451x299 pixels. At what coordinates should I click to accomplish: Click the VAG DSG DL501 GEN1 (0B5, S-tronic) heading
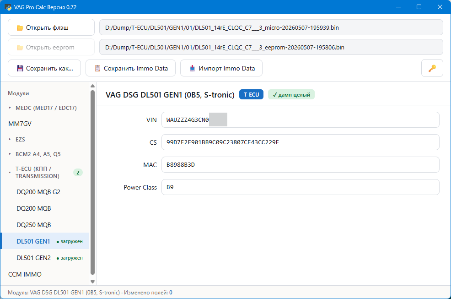(x=170, y=95)
